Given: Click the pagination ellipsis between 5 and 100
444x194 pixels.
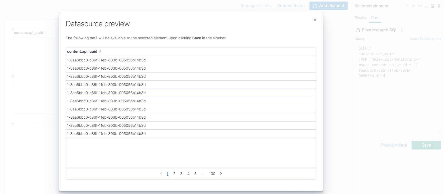Looking at the screenshot, I should click(x=203, y=174).
